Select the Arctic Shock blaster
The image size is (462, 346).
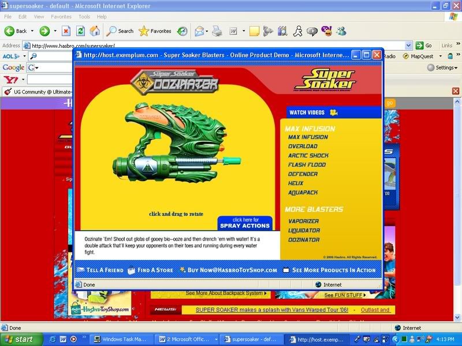(x=308, y=156)
